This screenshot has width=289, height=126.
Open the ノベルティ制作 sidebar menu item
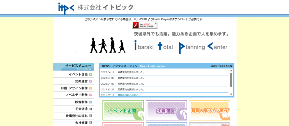(x=74, y=95)
